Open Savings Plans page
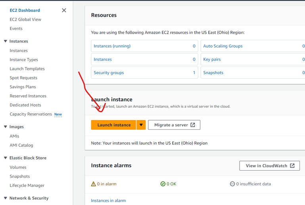This screenshot has height=205, width=305. 23,87
